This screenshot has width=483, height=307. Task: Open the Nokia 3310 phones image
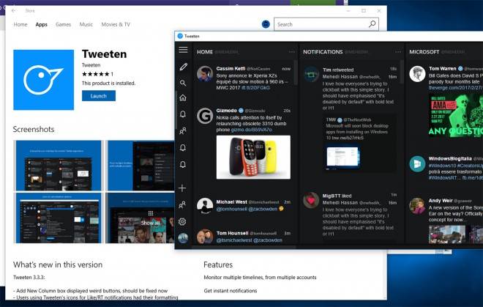[253, 157]
